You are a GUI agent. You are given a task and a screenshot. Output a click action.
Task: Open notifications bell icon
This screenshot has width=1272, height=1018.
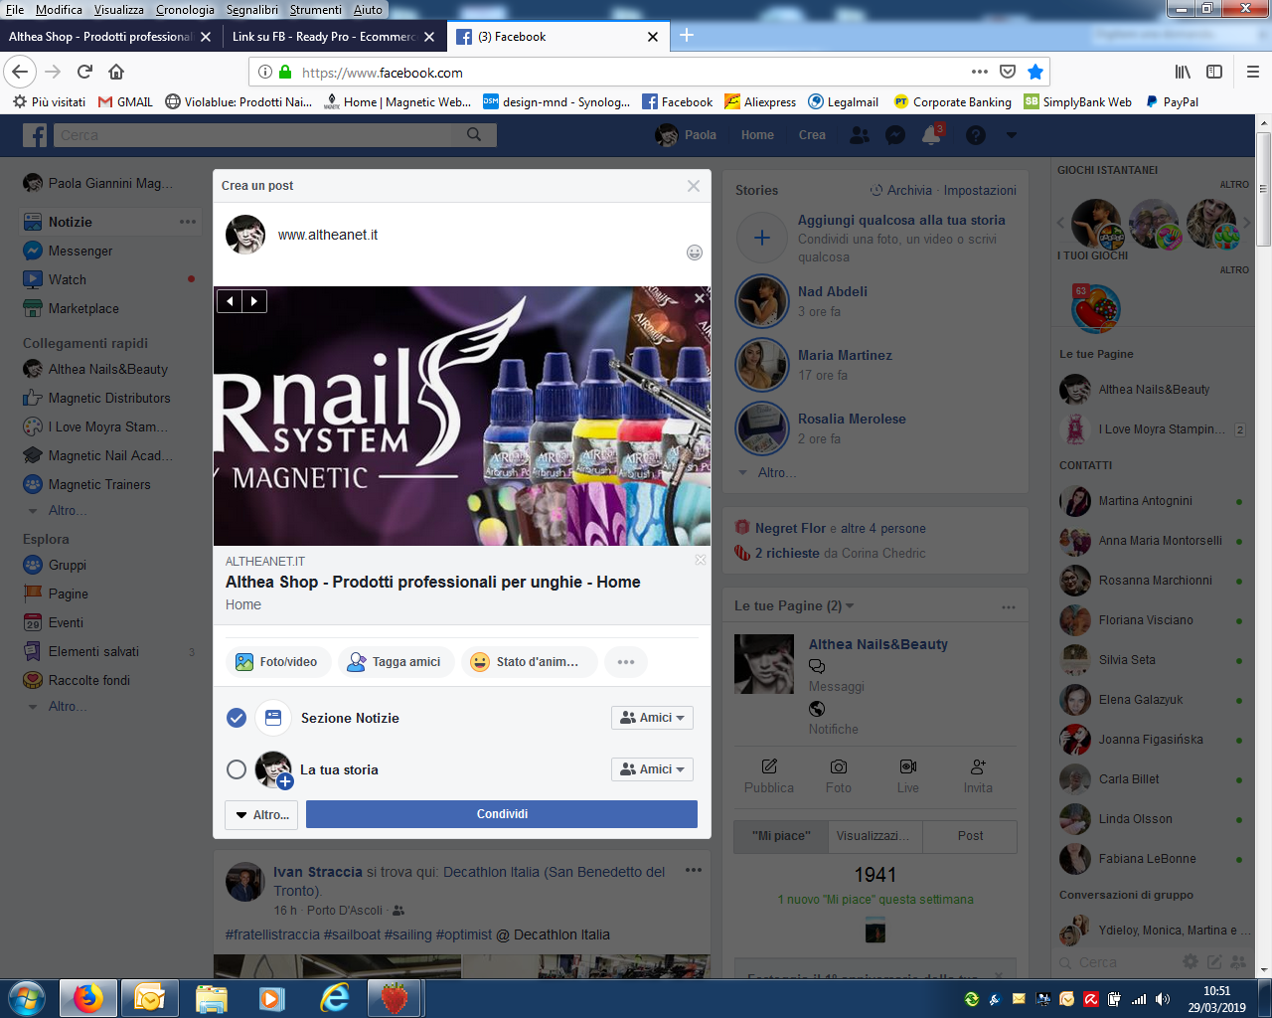coord(931,135)
